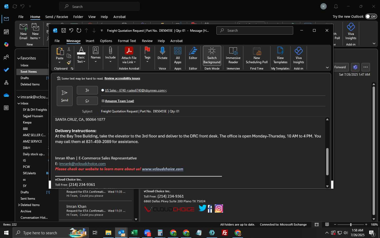Collapse the imrank@vcloud account tree
The height and width of the screenshot is (238, 380).
[x=19, y=97]
